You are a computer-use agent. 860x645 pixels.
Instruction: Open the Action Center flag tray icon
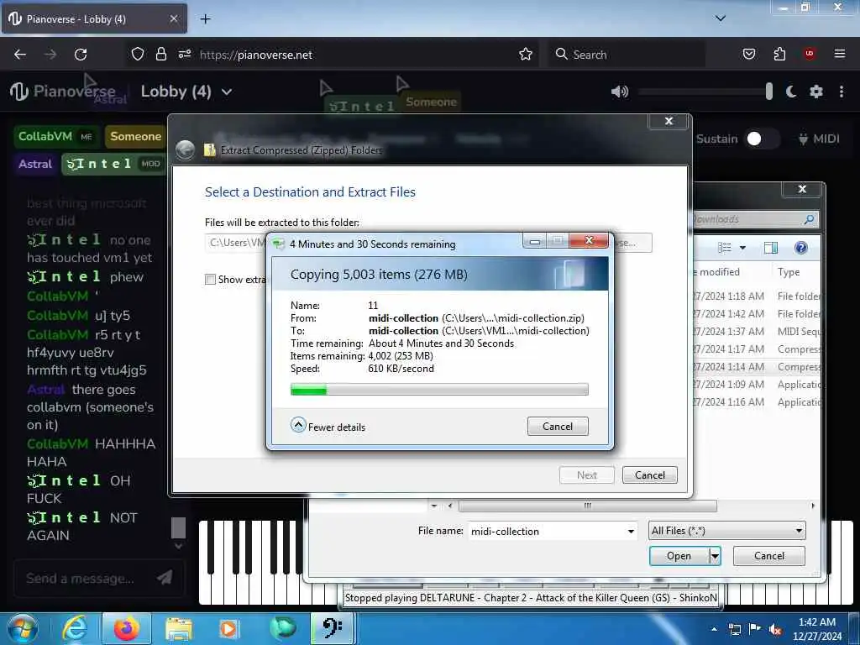755,629
